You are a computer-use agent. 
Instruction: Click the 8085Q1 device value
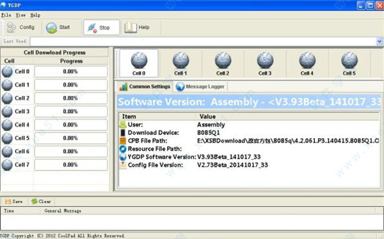(x=209, y=133)
